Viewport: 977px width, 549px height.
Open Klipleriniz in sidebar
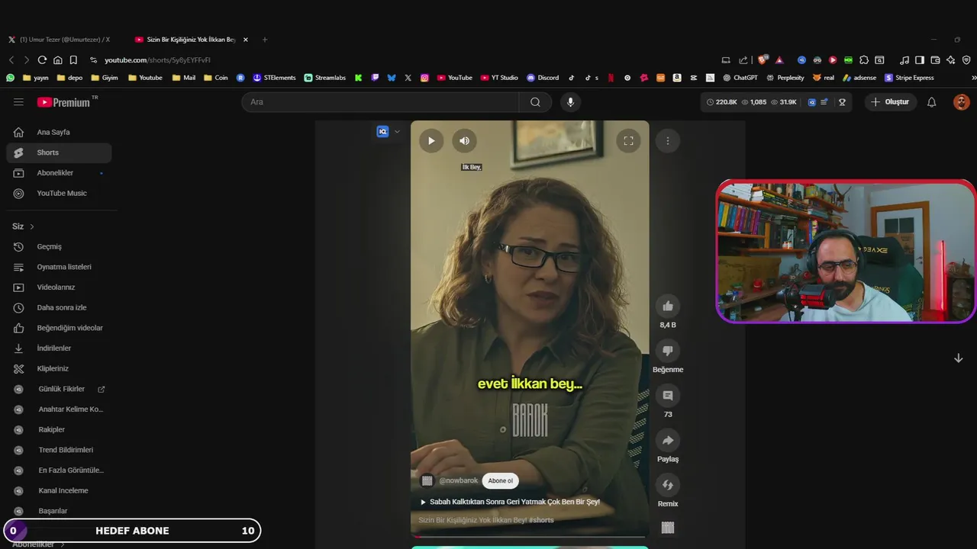pyautogui.click(x=59, y=368)
